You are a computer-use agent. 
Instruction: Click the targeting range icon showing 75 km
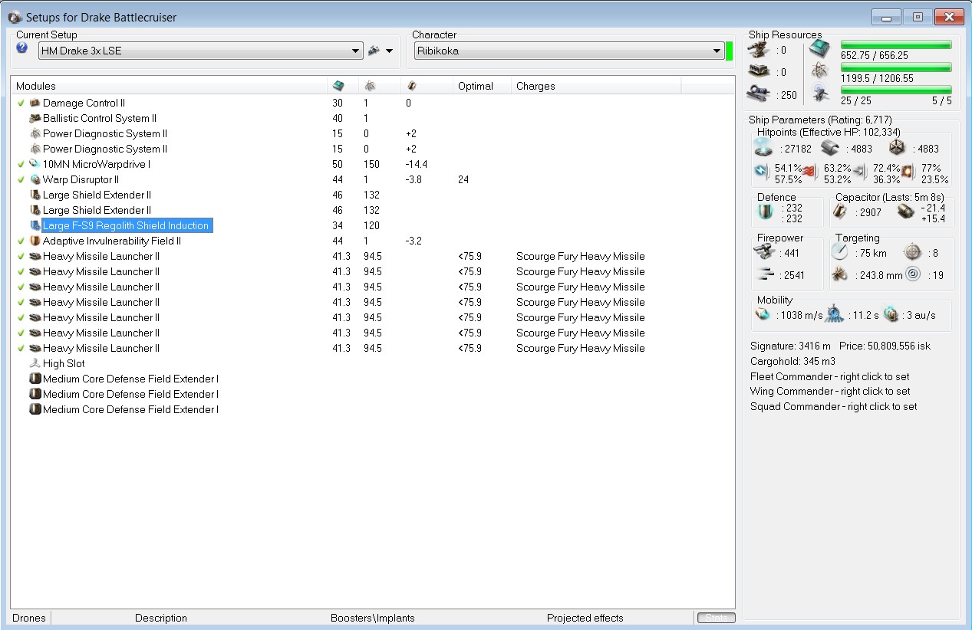(x=839, y=253)
